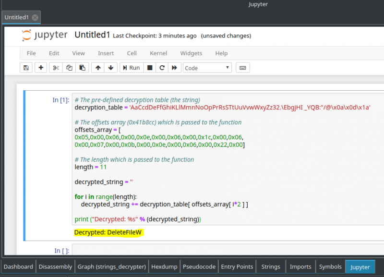This screenshot has height=277, width=384.
Task: Open the keyboard shortcuts palette
Action: (x=242, y=67)
